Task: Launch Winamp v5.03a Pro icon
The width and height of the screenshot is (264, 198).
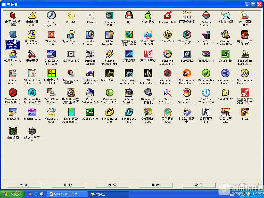Action: click(x=109, y=54)
